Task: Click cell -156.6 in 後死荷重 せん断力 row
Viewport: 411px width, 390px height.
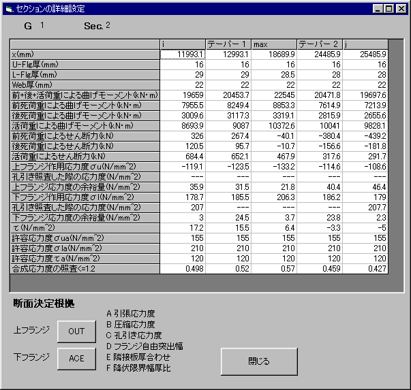Action: click(x=320, y=146)
